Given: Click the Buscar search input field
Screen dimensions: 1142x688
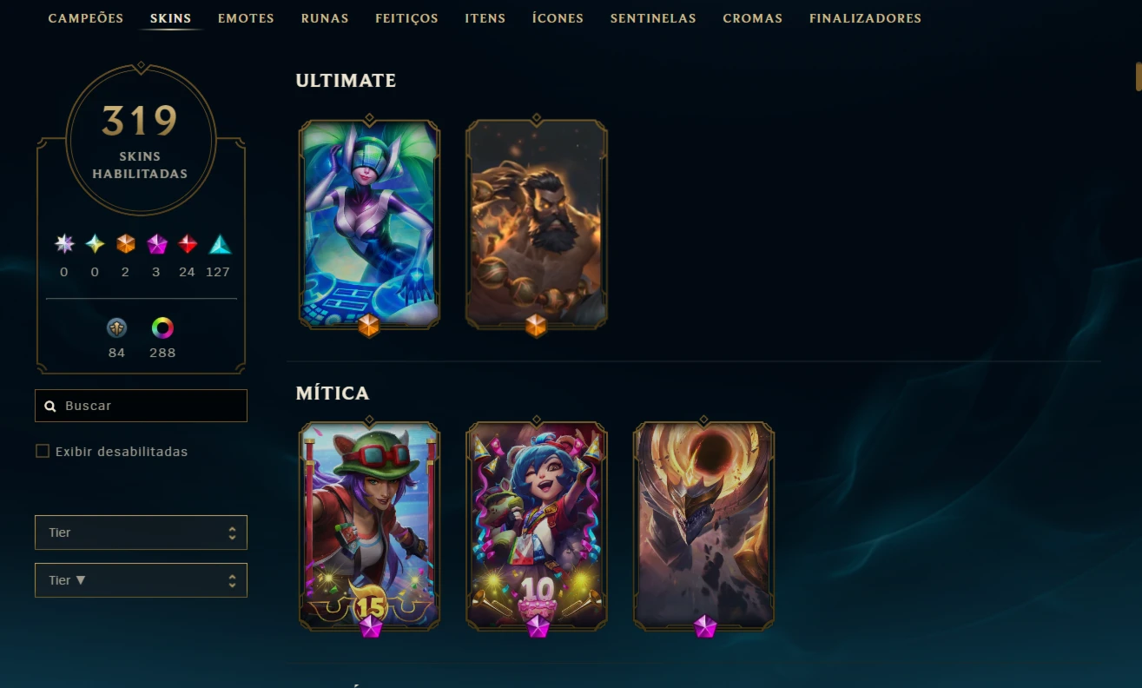Looking at the screenshot, I should [141, 406].
